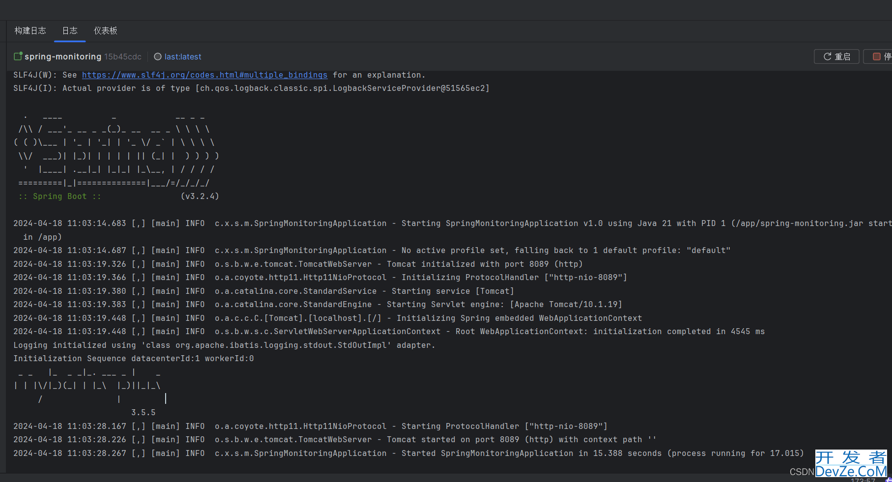Click the Spring Boot banner label
This screenshot has height=482, width=892.
(60, 196)
